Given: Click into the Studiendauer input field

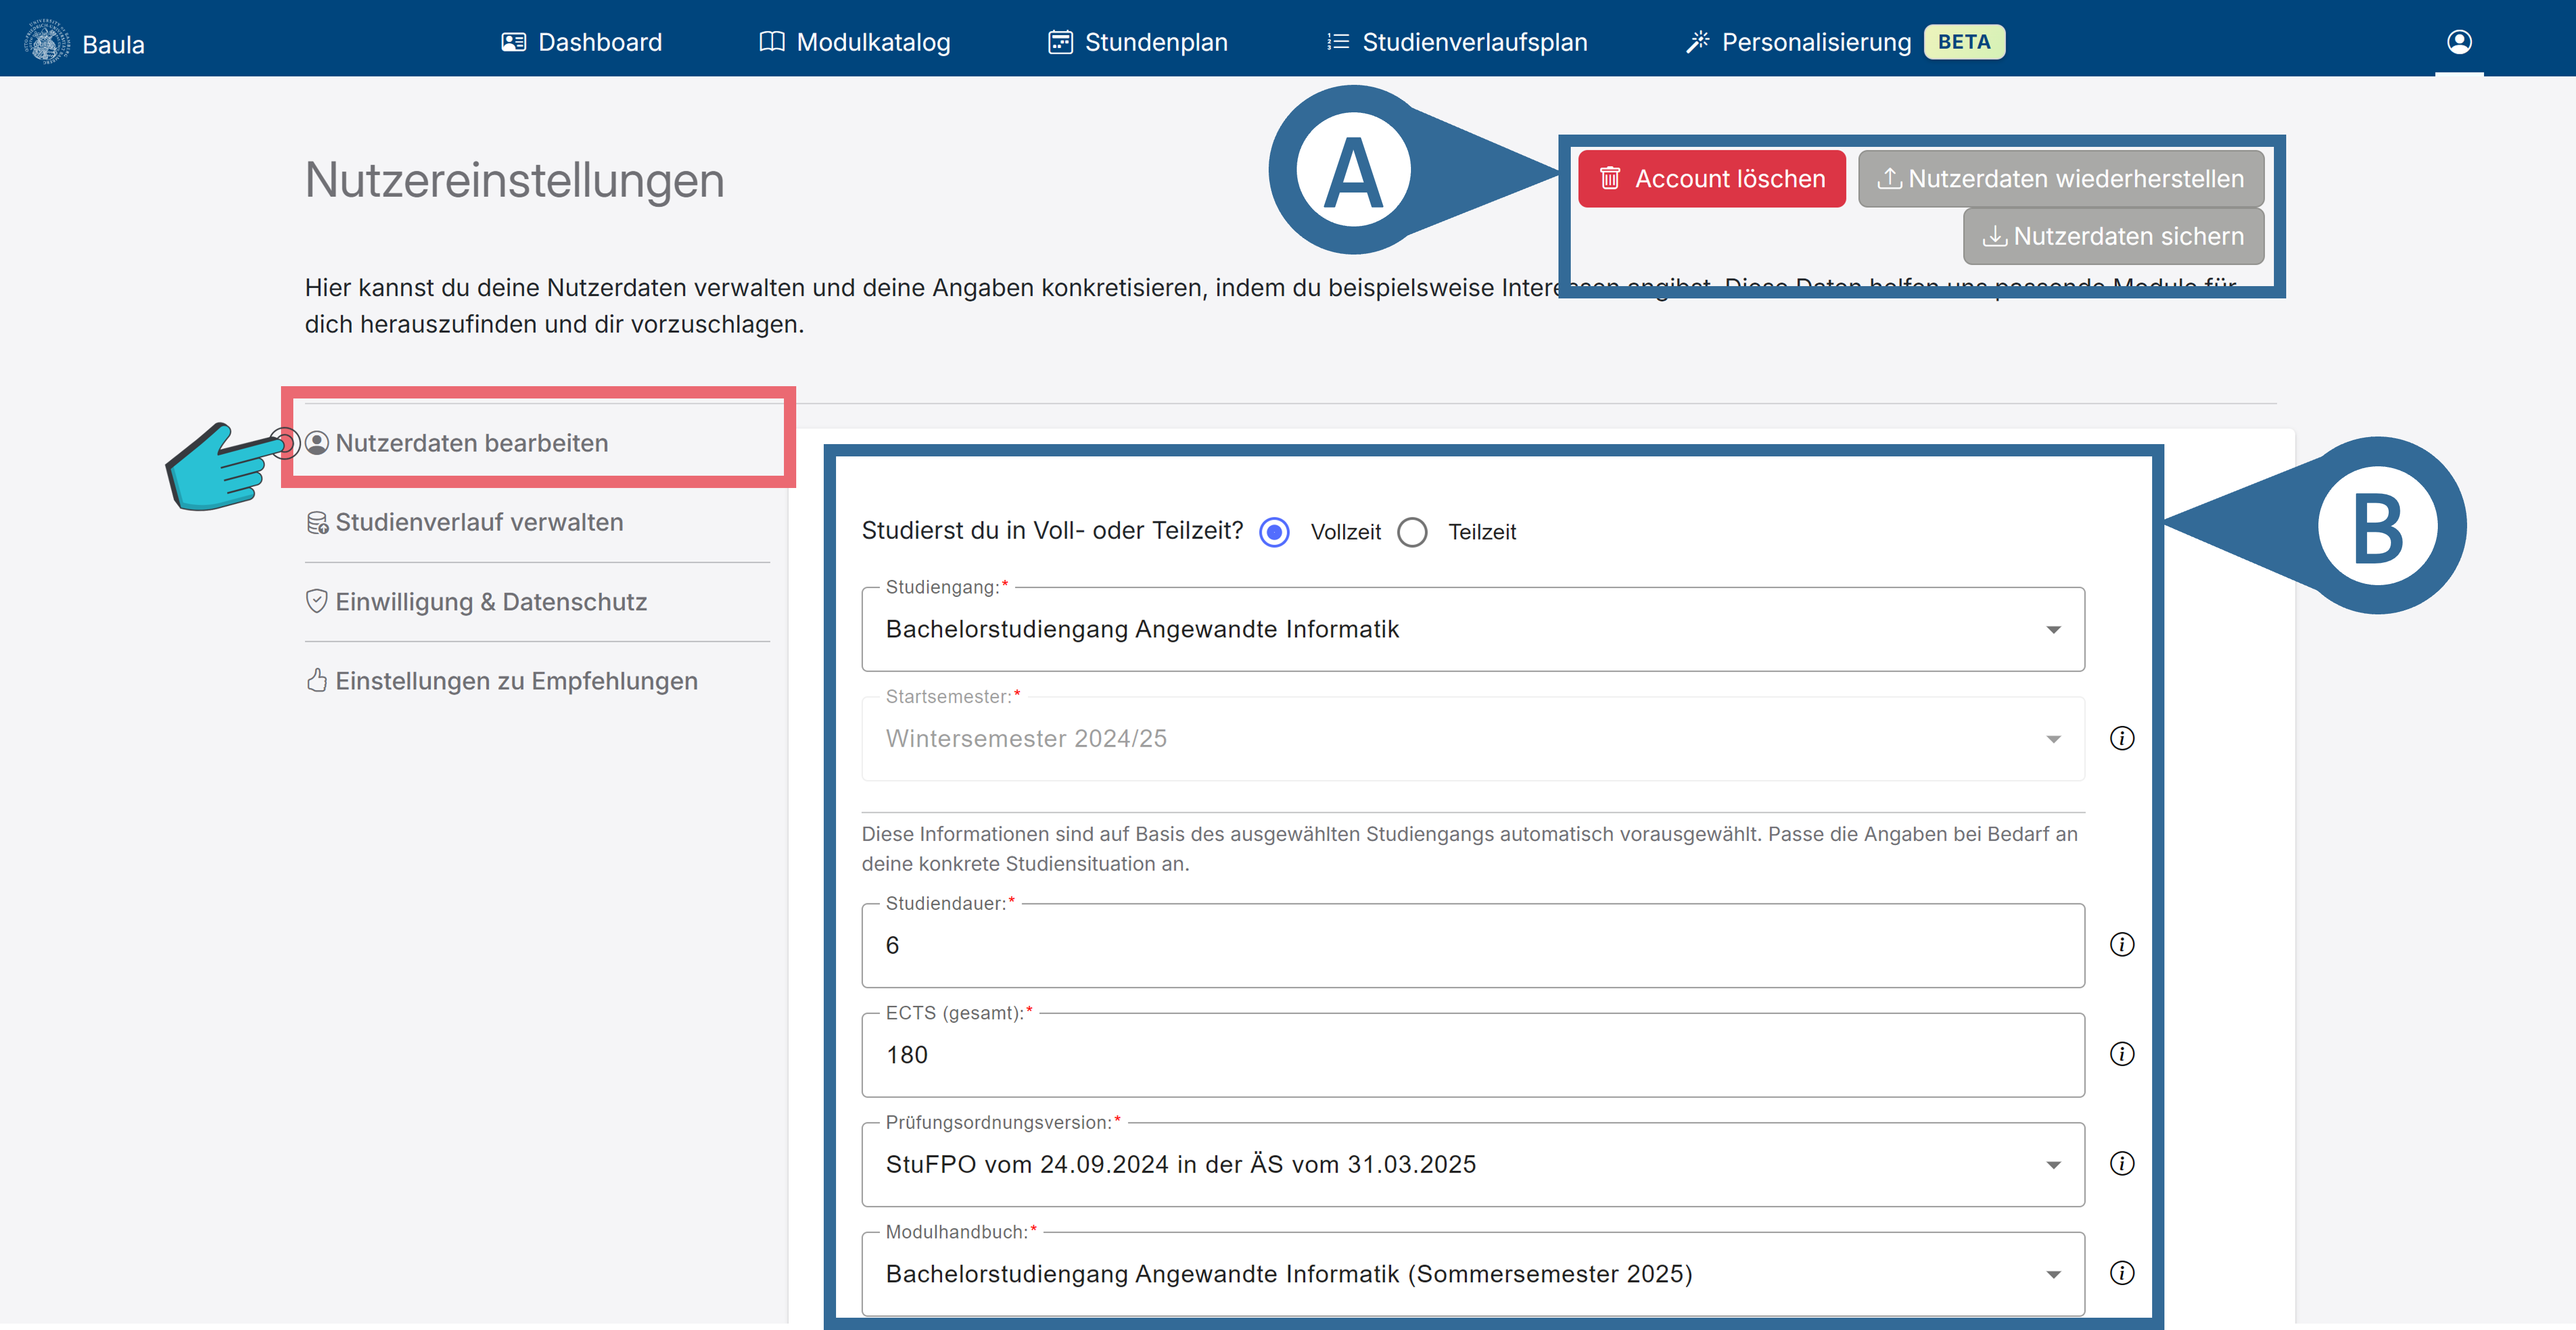Looking at the screenshot, I should [1472, 946].
